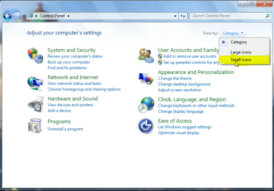Image resolution: width=274 pixels, height=191 pixels.
Task: Click the Search Control Panel field
Action: click(231, 16)
